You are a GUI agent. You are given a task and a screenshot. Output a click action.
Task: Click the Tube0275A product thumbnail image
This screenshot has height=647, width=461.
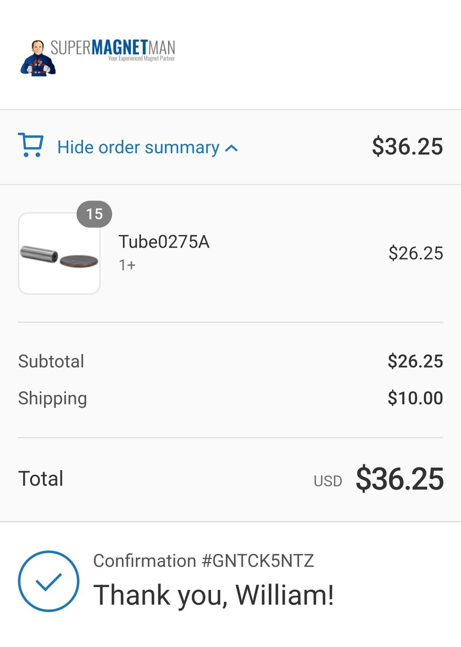[x=59, y=253]
